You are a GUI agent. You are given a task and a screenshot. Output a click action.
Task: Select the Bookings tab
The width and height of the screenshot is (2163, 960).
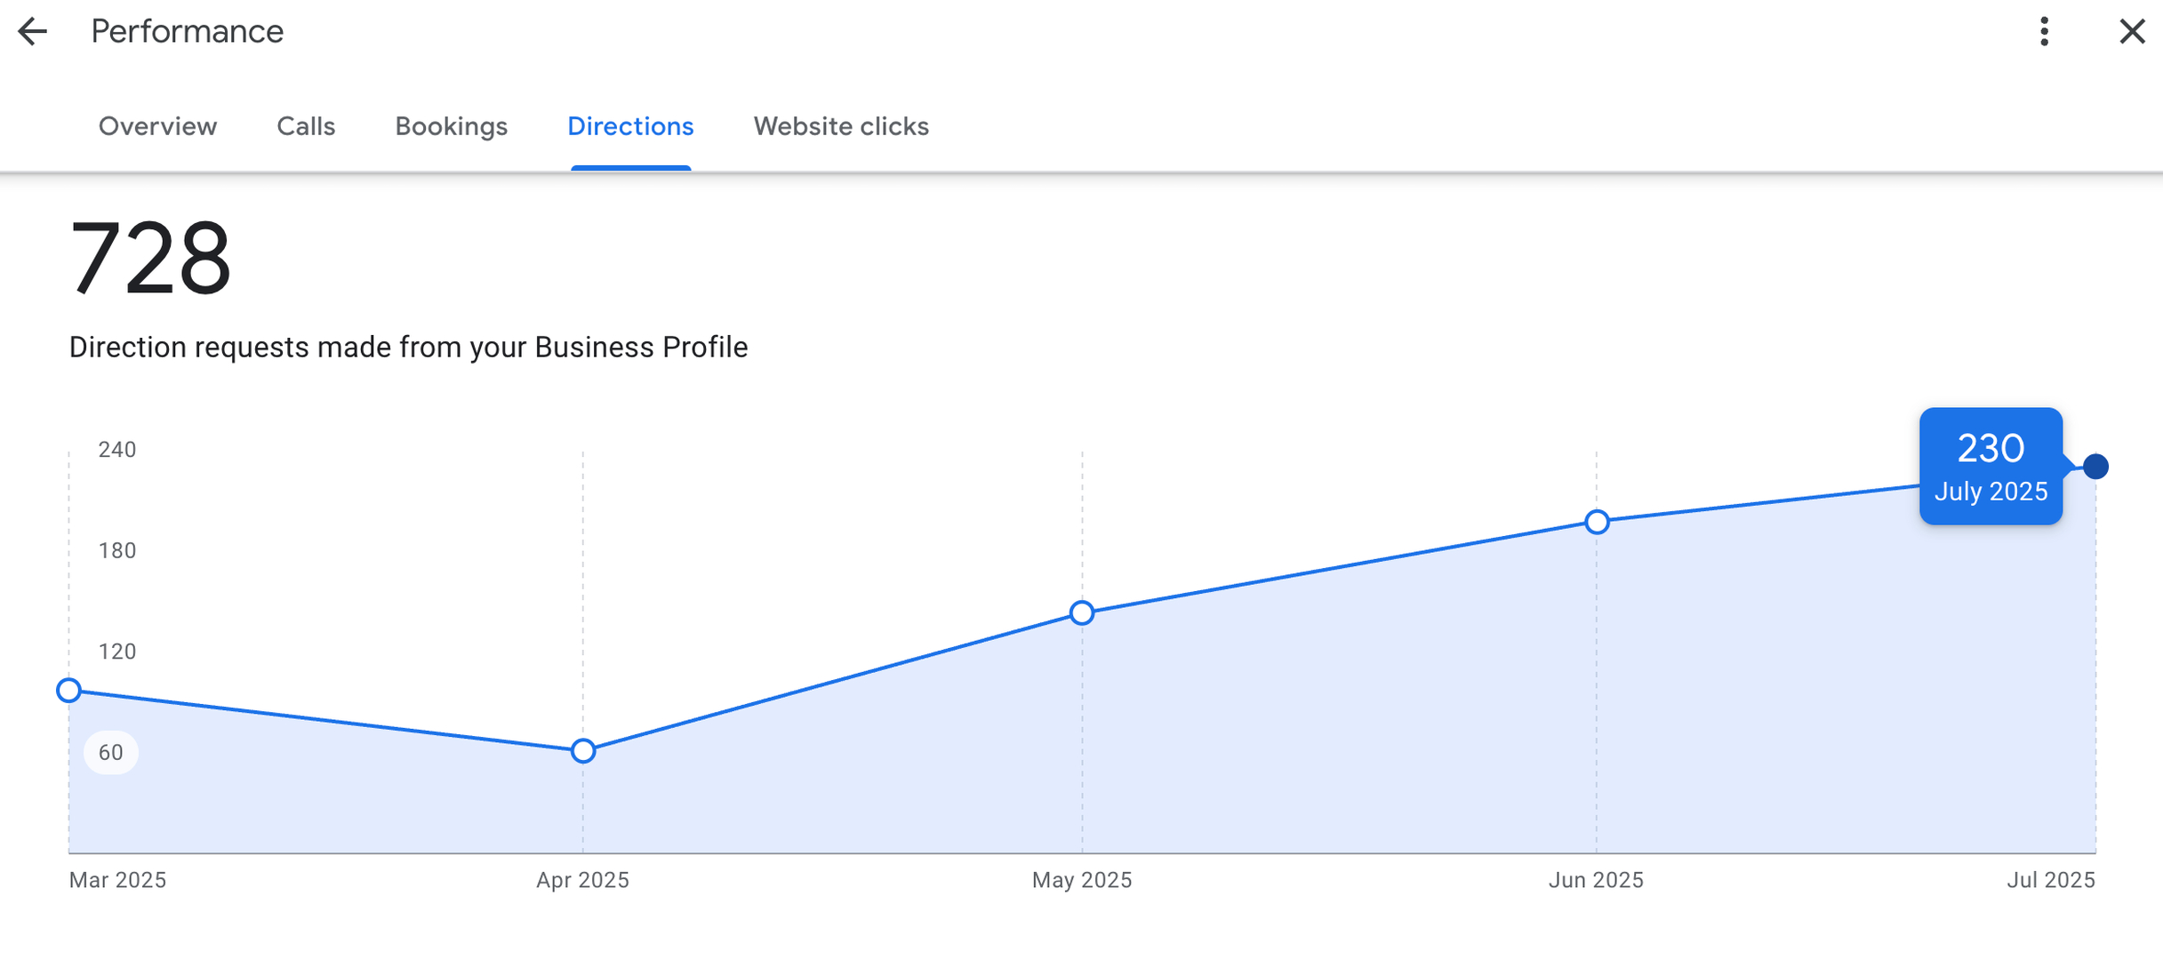tap(451, 127)
